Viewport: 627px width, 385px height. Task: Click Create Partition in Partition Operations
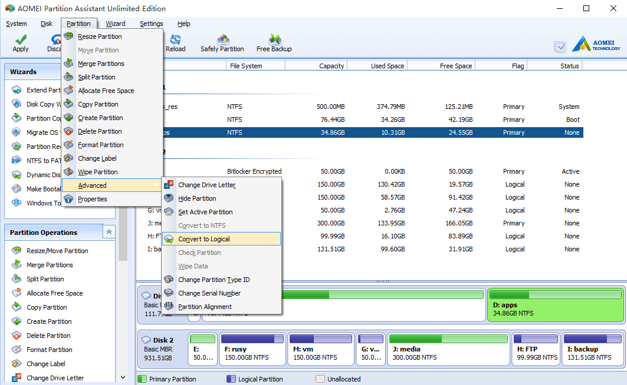[49, 321]
